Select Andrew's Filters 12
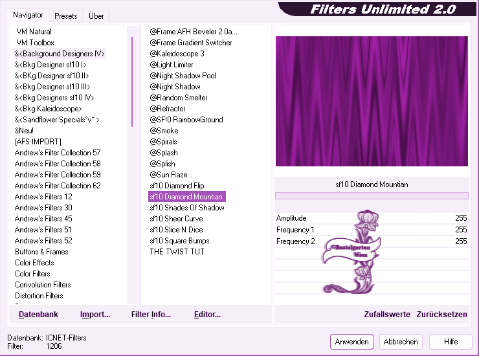 click(x=43, y=197)
